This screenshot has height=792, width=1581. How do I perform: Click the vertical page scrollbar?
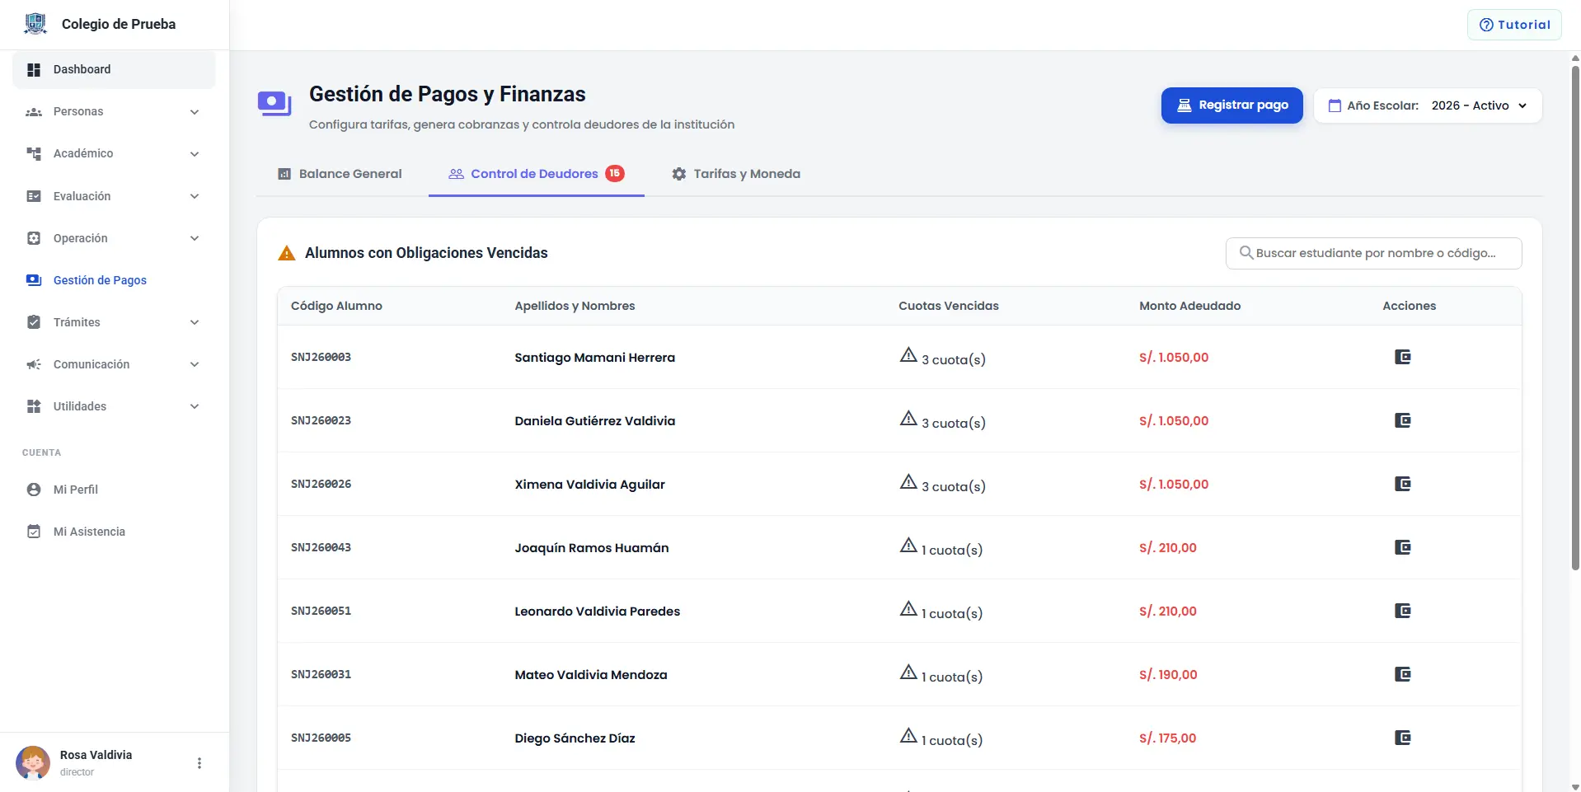(x=1575, y=317)
